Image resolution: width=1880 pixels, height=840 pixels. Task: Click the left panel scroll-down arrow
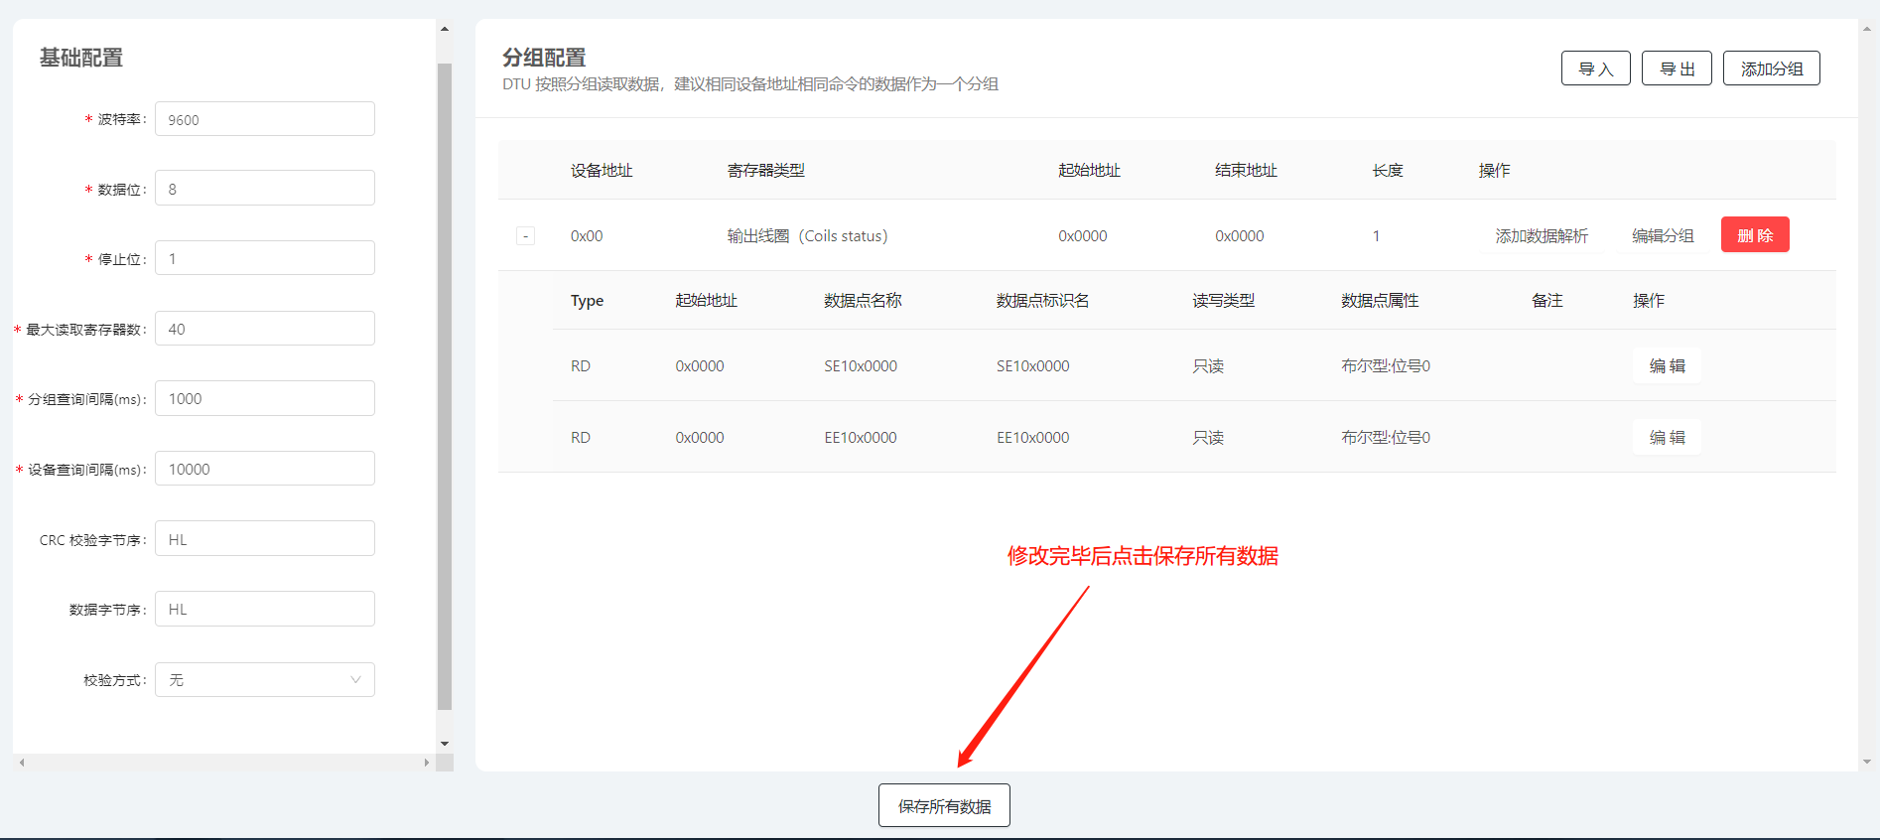coord(445,744)
